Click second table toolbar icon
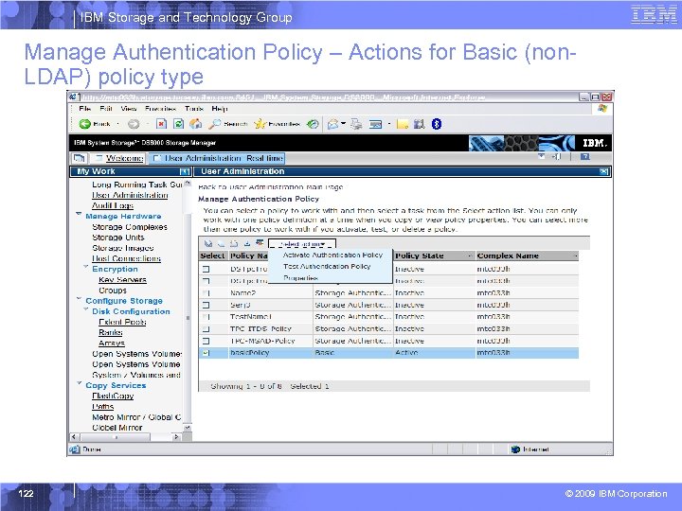Viewport: 682px width, 511px height. coord(222,244)
